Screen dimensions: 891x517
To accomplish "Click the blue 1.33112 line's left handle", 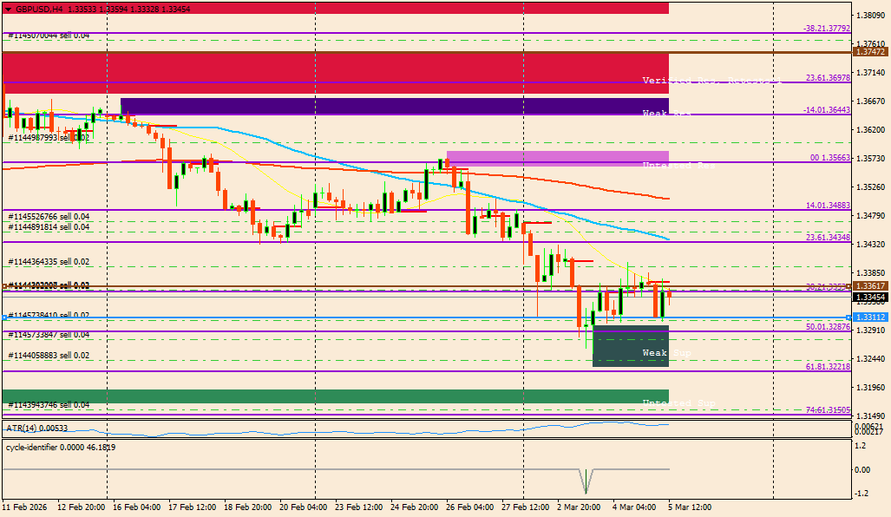I will 4,317.
